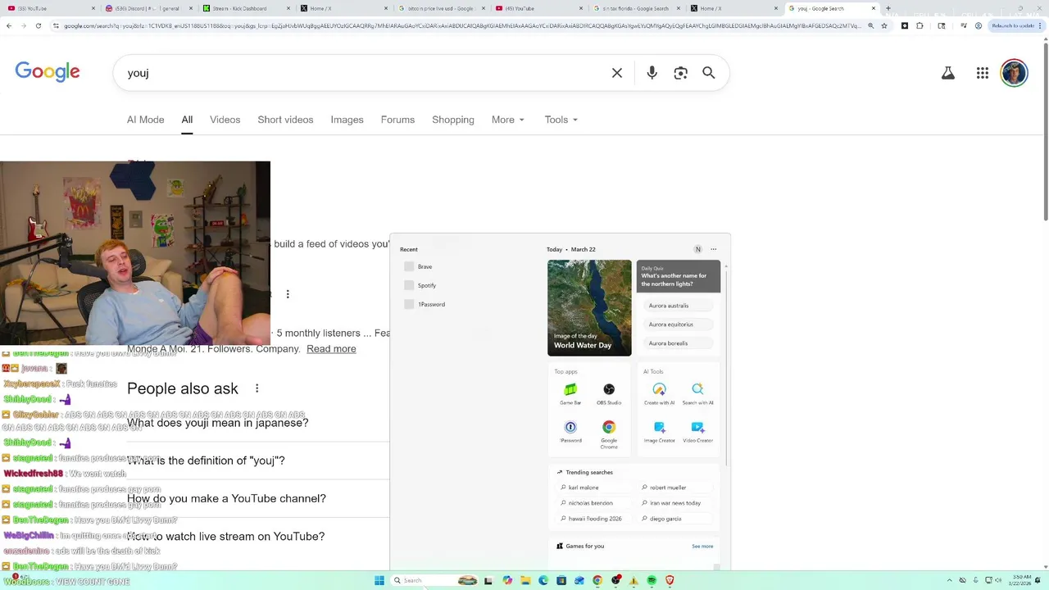Image resolution: width=1049 pixels, height=590 pixels.
Task: Open the Google apps grid
Action: click(x=983, y=73)
